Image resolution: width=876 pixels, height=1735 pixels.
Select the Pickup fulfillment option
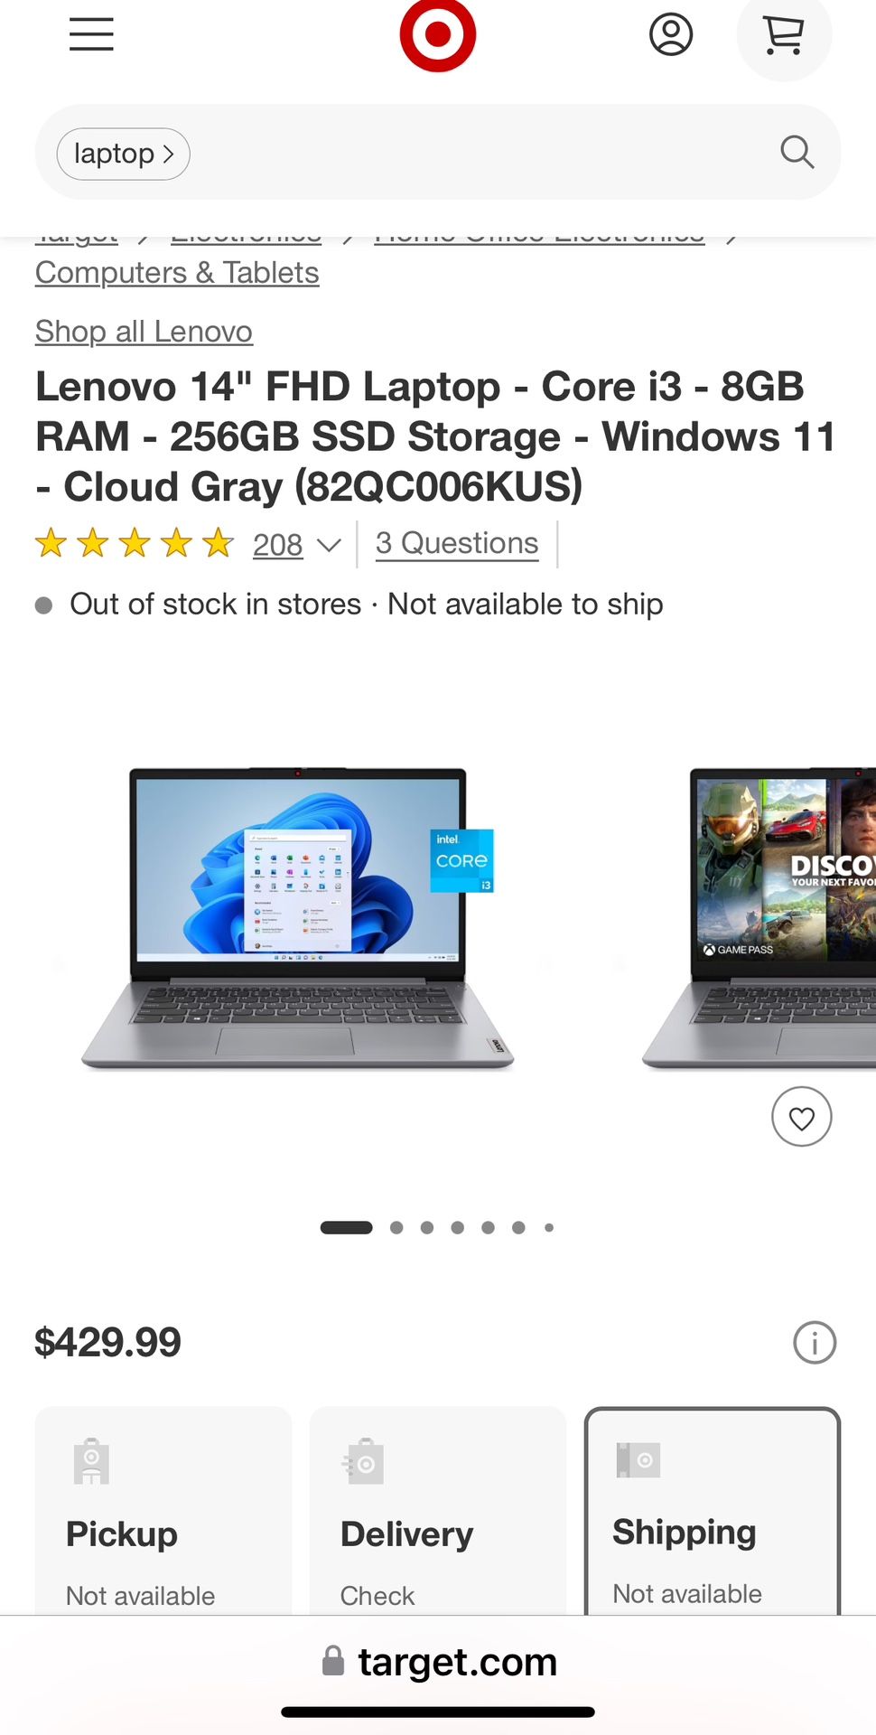coord(163,1511)
